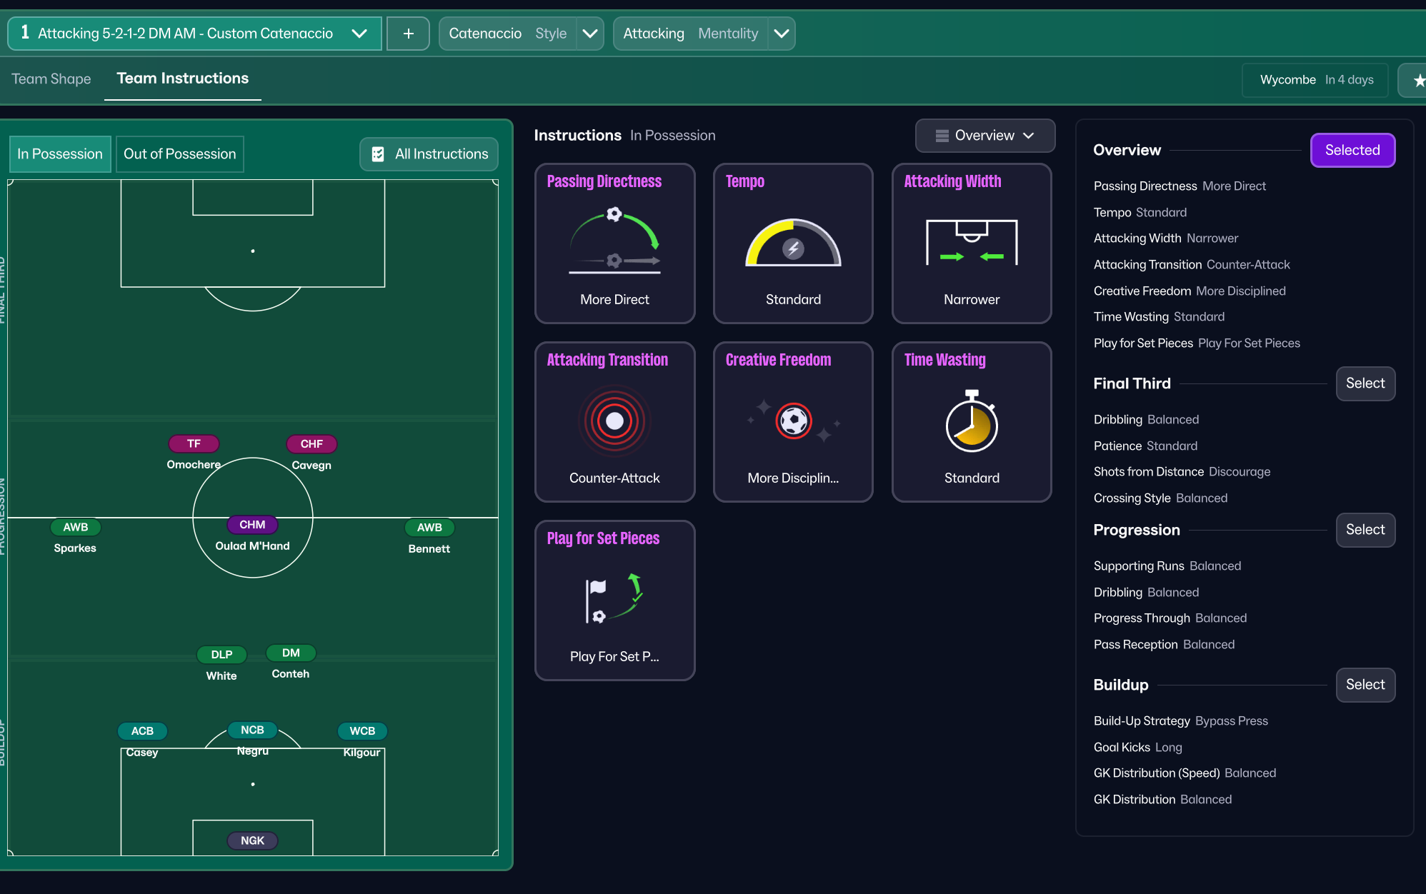Click the Passing Directness arc icon
Viewport: 1426px width, 894px height.
pyautogui.click(x=614, y=243)
